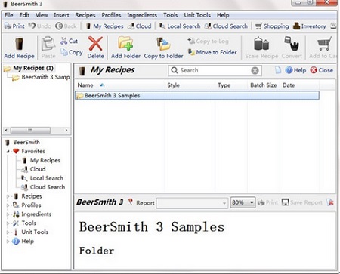Click the blank page icon beside Help
The width and height of the screenshot is (340, 274).
[x=278, y=70]
